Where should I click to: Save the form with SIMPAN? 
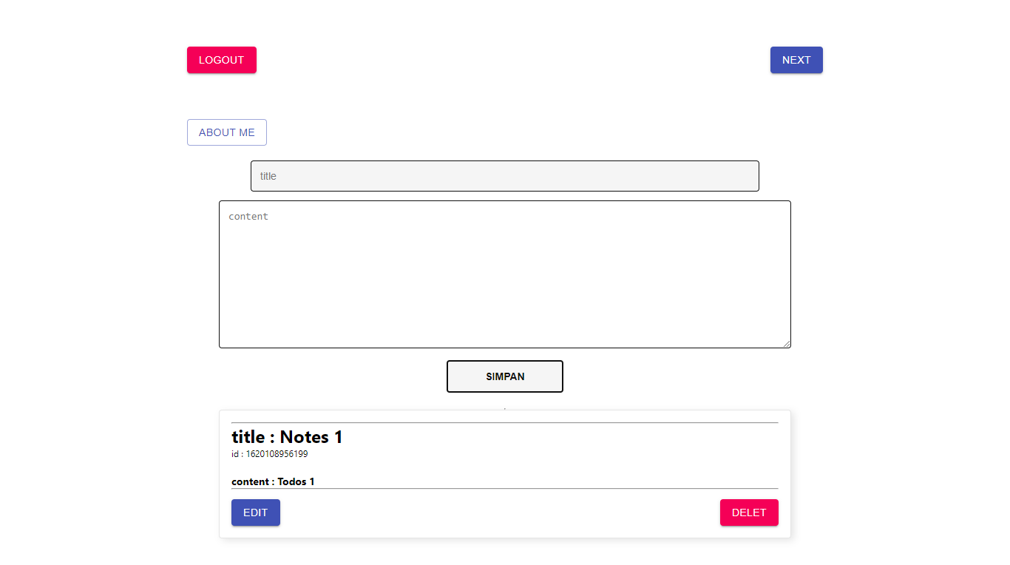pyautogui.click(x=504, y=376)
